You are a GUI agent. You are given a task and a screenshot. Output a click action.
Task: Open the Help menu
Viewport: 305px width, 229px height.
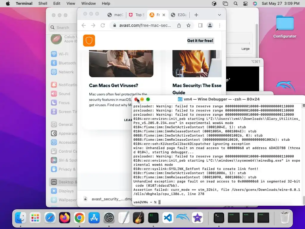106,4
